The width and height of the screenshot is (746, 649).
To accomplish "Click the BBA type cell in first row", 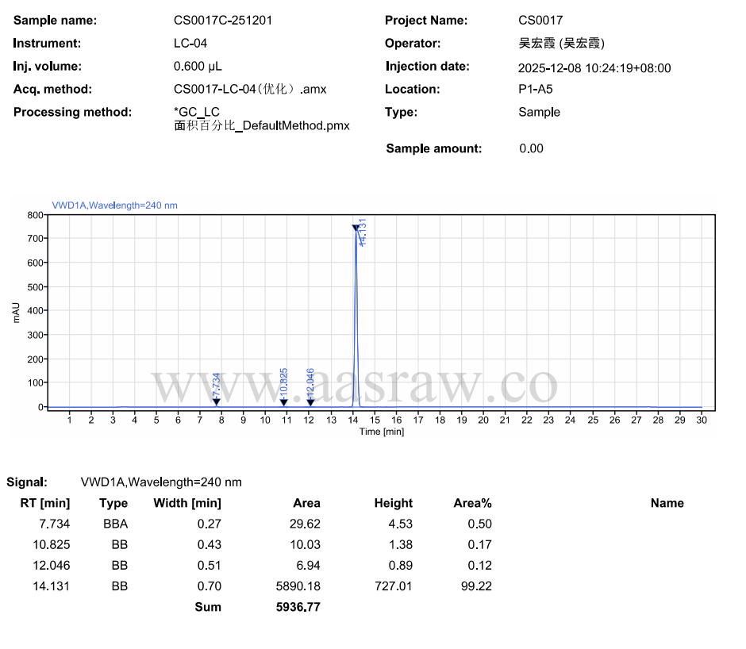I will (115, 524).
